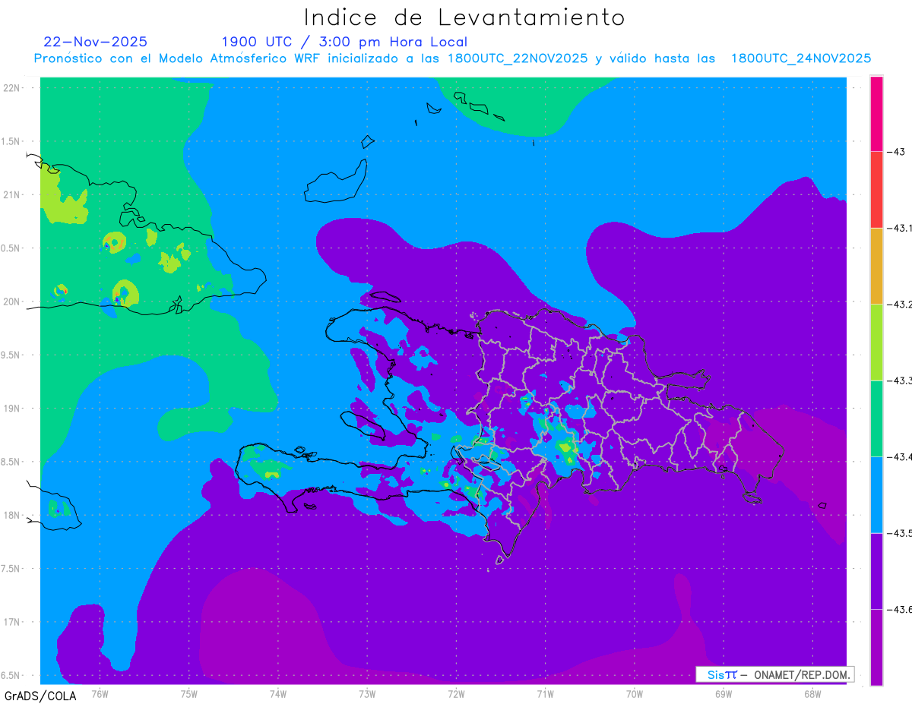Click the initialization time "1800UTC_22NOV2025"
This screenshot has width=912, height=704.
click(518, 58)
